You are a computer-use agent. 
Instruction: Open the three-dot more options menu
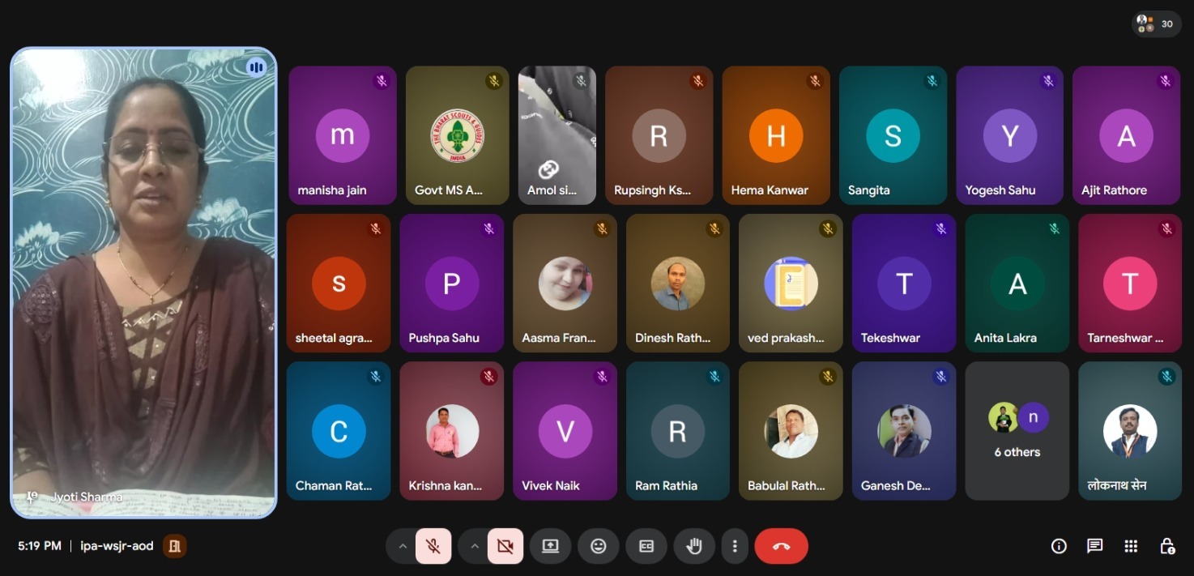pyautogui.click(x=735, y=546)
